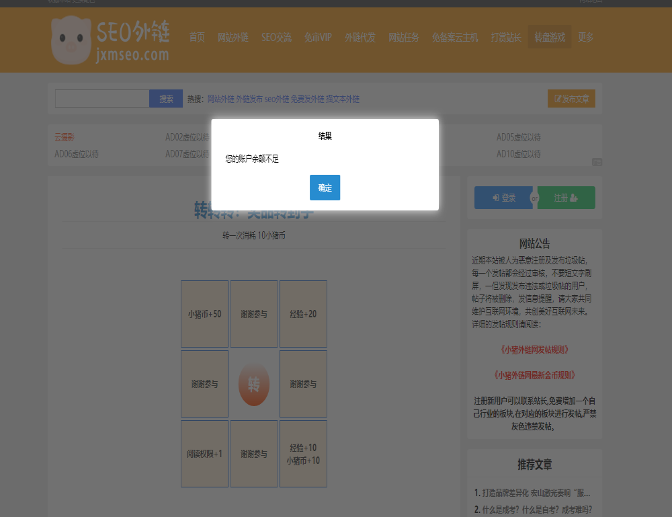The height and width of the screenshot is (517, 672).
Task: Open hot search link 描文本外链
Action: (343, 99)
